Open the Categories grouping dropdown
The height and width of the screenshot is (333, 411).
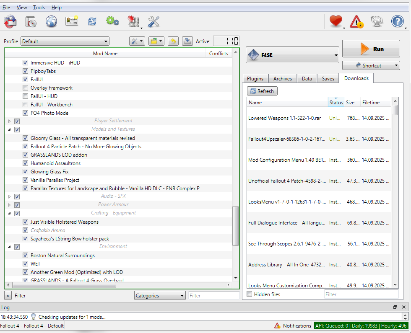pyautogui.click(x=160, y=296)
